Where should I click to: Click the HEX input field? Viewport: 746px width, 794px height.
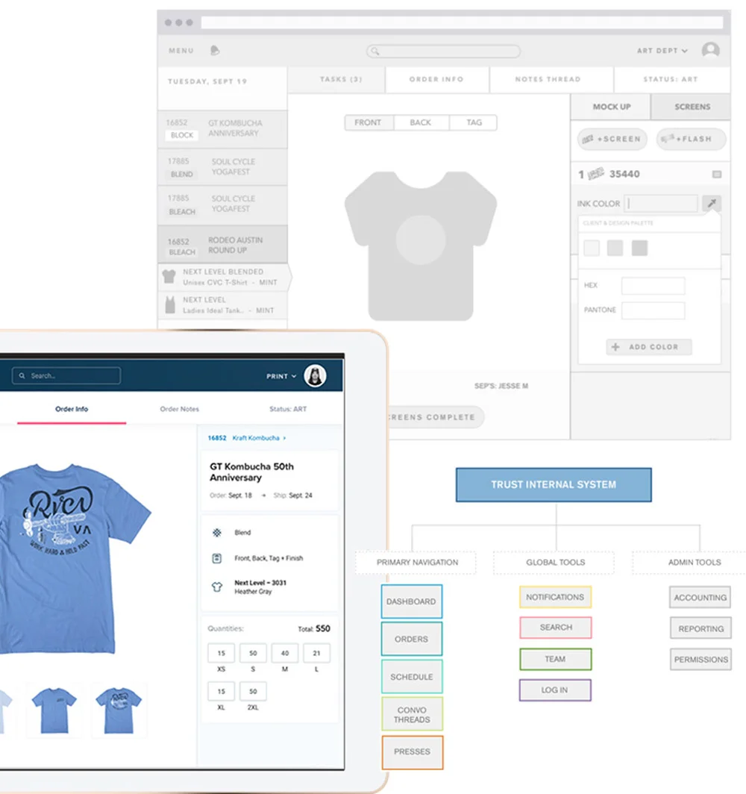[653, 286]
